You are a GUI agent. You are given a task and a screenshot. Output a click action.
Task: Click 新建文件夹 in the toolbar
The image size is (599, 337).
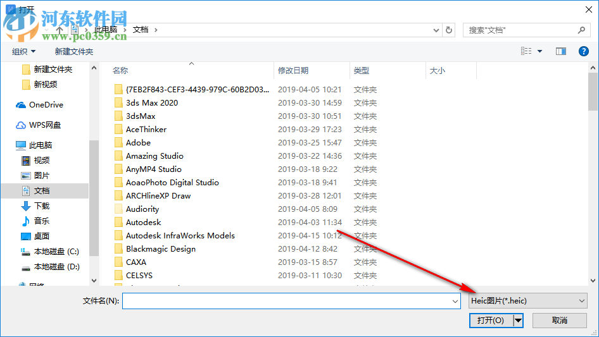point(73,51)
